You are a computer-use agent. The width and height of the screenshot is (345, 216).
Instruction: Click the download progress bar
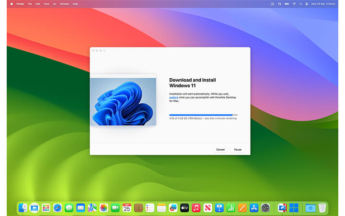(x=203, y=115)
